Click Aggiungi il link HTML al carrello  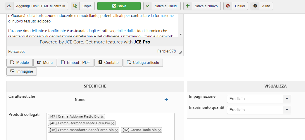tap(37, 6)
